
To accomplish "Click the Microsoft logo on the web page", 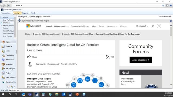I will 34,26.
